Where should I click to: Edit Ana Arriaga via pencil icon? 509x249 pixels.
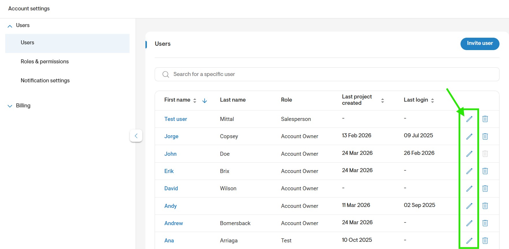[x=469, y=240]
